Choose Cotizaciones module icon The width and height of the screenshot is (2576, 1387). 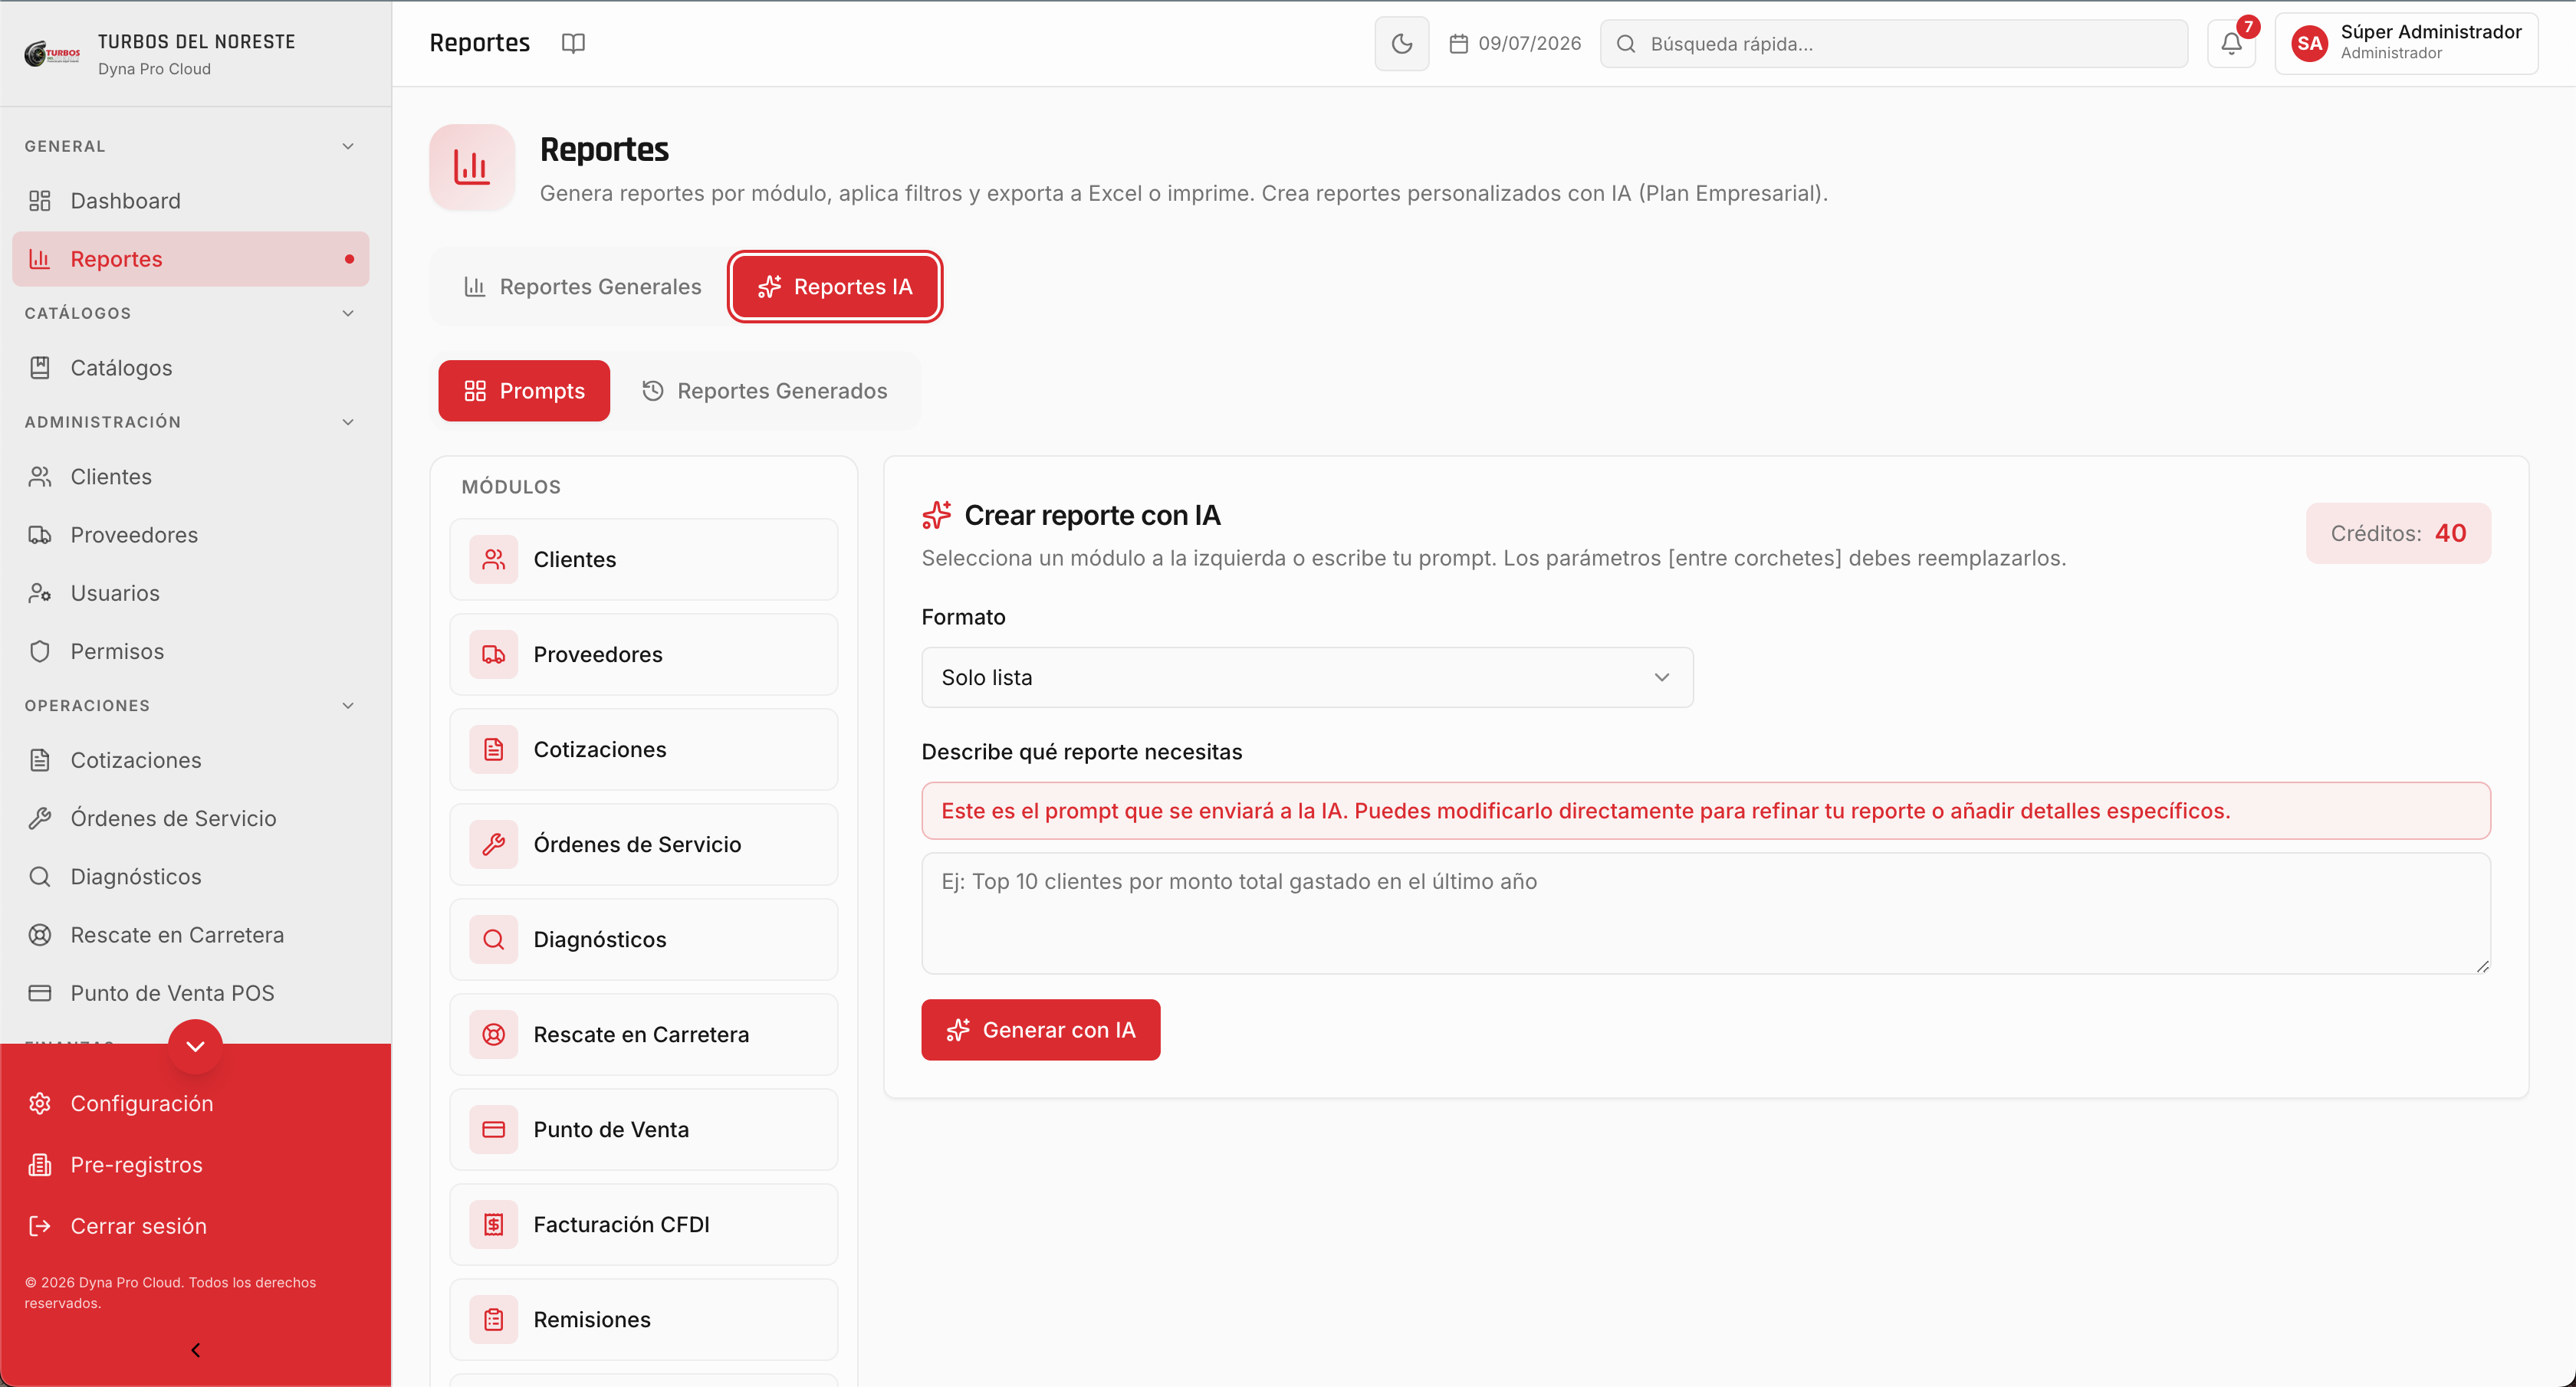click(x=494, y=749)
